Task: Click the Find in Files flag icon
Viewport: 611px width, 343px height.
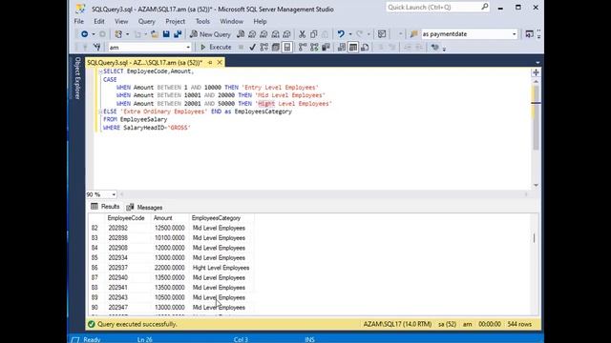Action: tap(413, 34)
